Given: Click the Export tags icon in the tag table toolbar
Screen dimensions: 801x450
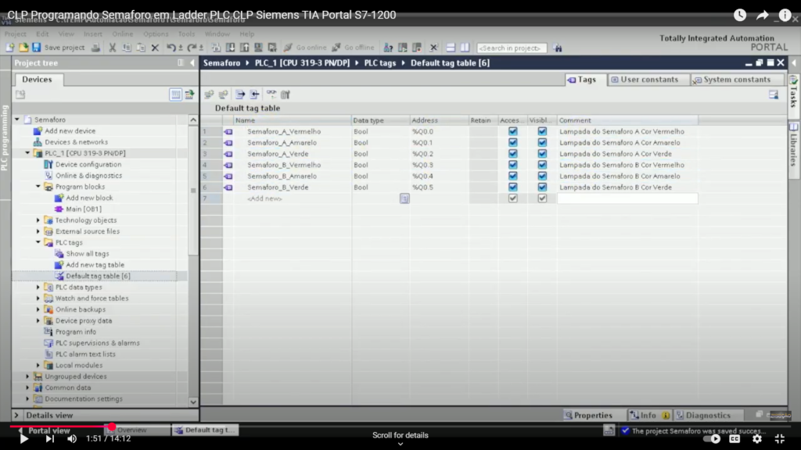Looking at the screenshot, I should tap(240, 95).
